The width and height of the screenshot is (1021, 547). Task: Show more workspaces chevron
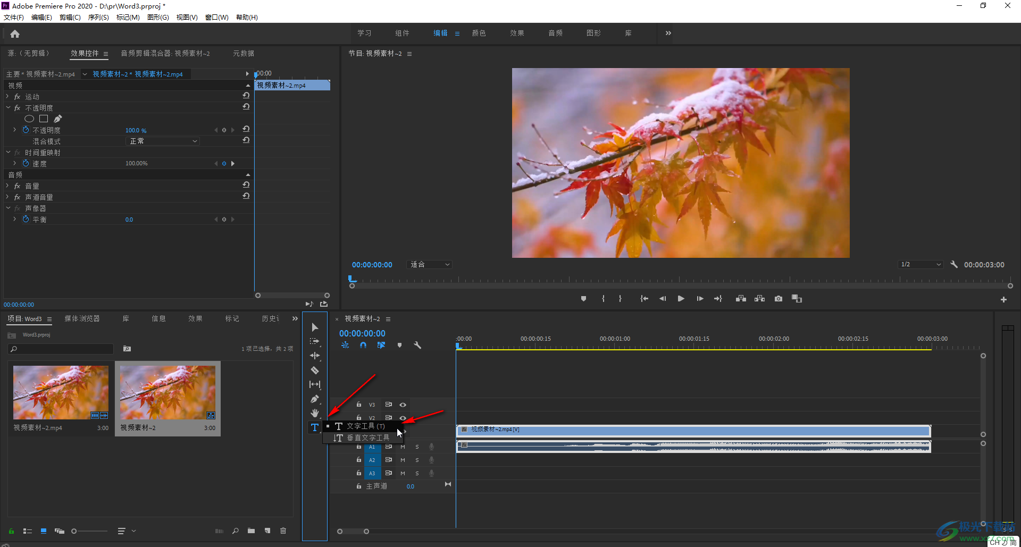[668, 33]
